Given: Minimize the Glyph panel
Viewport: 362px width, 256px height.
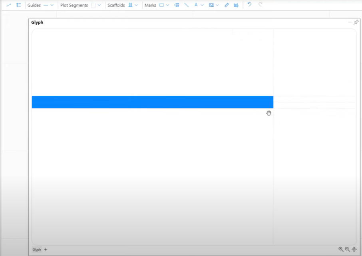Looking at the screenshot, I should [x=350, y=22].
